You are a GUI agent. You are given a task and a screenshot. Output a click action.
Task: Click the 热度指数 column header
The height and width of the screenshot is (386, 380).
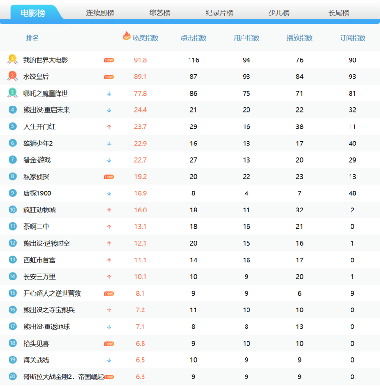(145, 38)
